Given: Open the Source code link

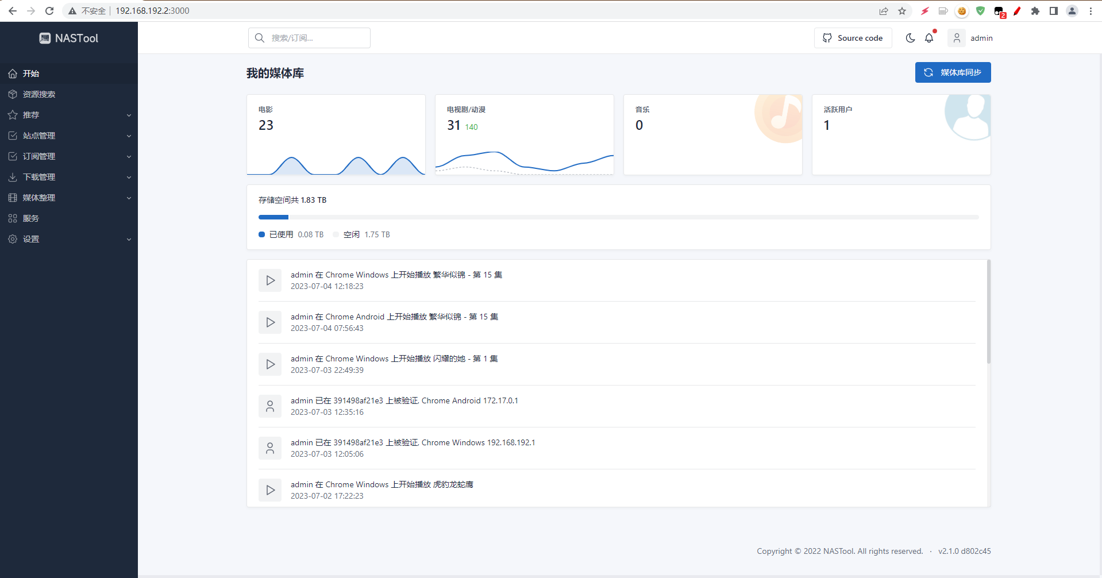Looking at the screenshot, I should tap(853, 38).
